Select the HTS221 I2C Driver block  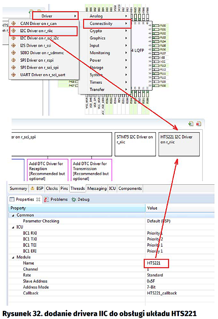point(179,144)
